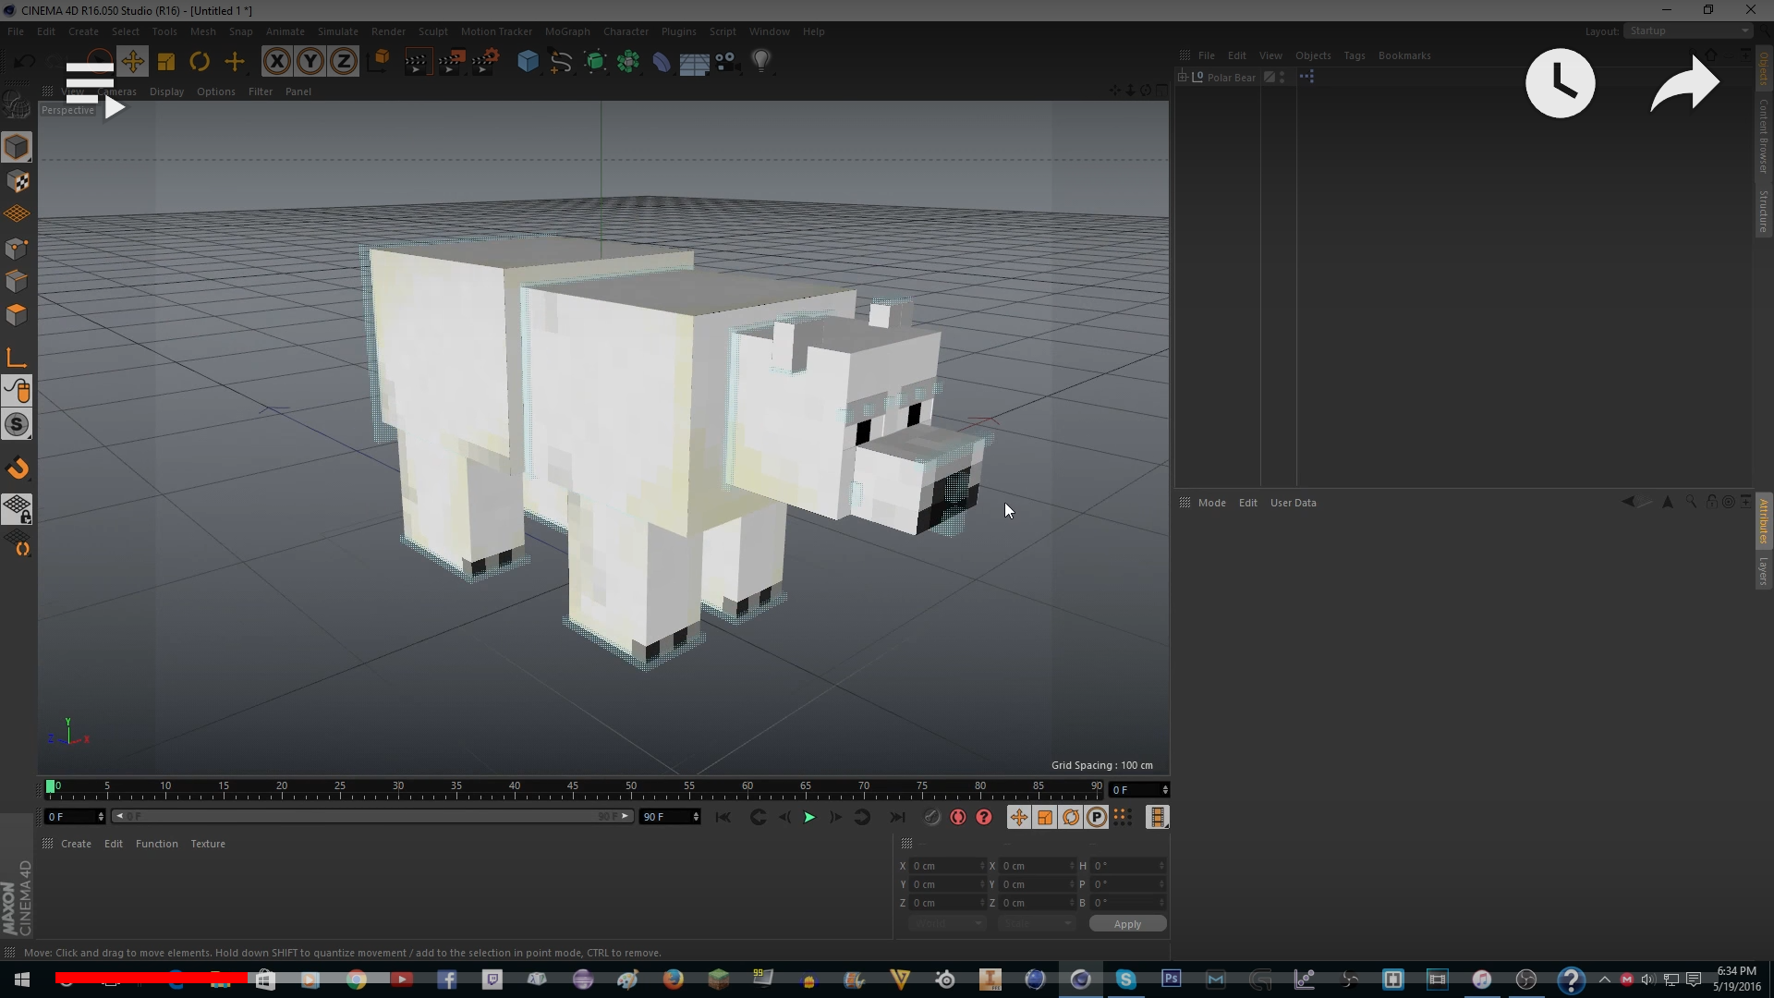The width and height of the screenshot is (1774, 998).
Task: Toggle the X axis lock
Action: pos(276,62)
